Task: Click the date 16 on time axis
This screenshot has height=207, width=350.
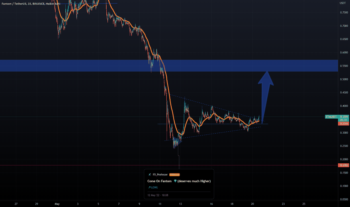Action: point(211,204)
